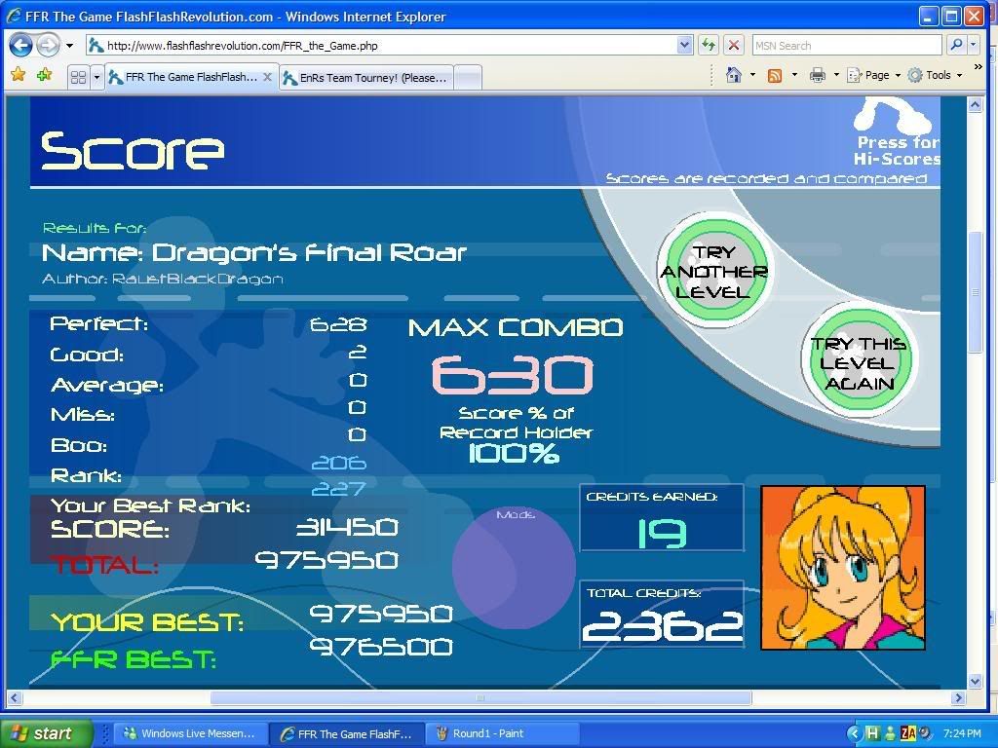
Task: Click the MSN Search magnifier icon
Action: click(x=956, y=45)
